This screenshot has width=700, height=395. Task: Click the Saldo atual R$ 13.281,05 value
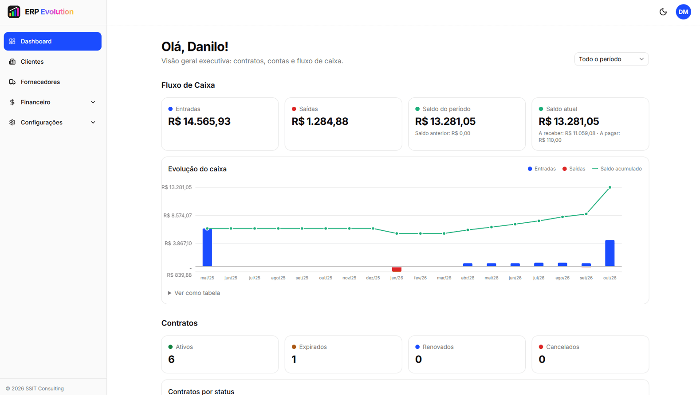pyautogui.click(x=569, y=121)
